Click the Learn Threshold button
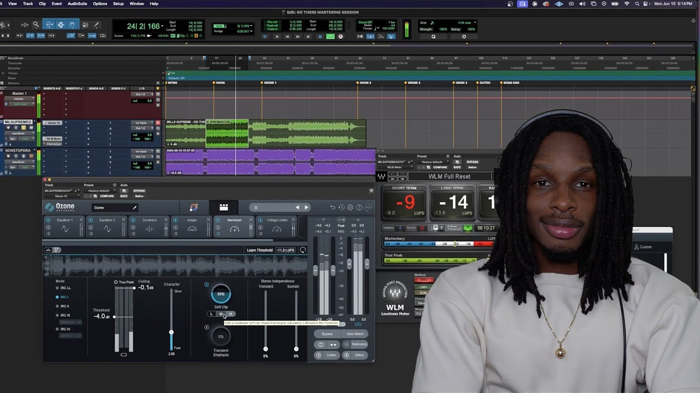The image size is (700, 393). tap(260, 250)
